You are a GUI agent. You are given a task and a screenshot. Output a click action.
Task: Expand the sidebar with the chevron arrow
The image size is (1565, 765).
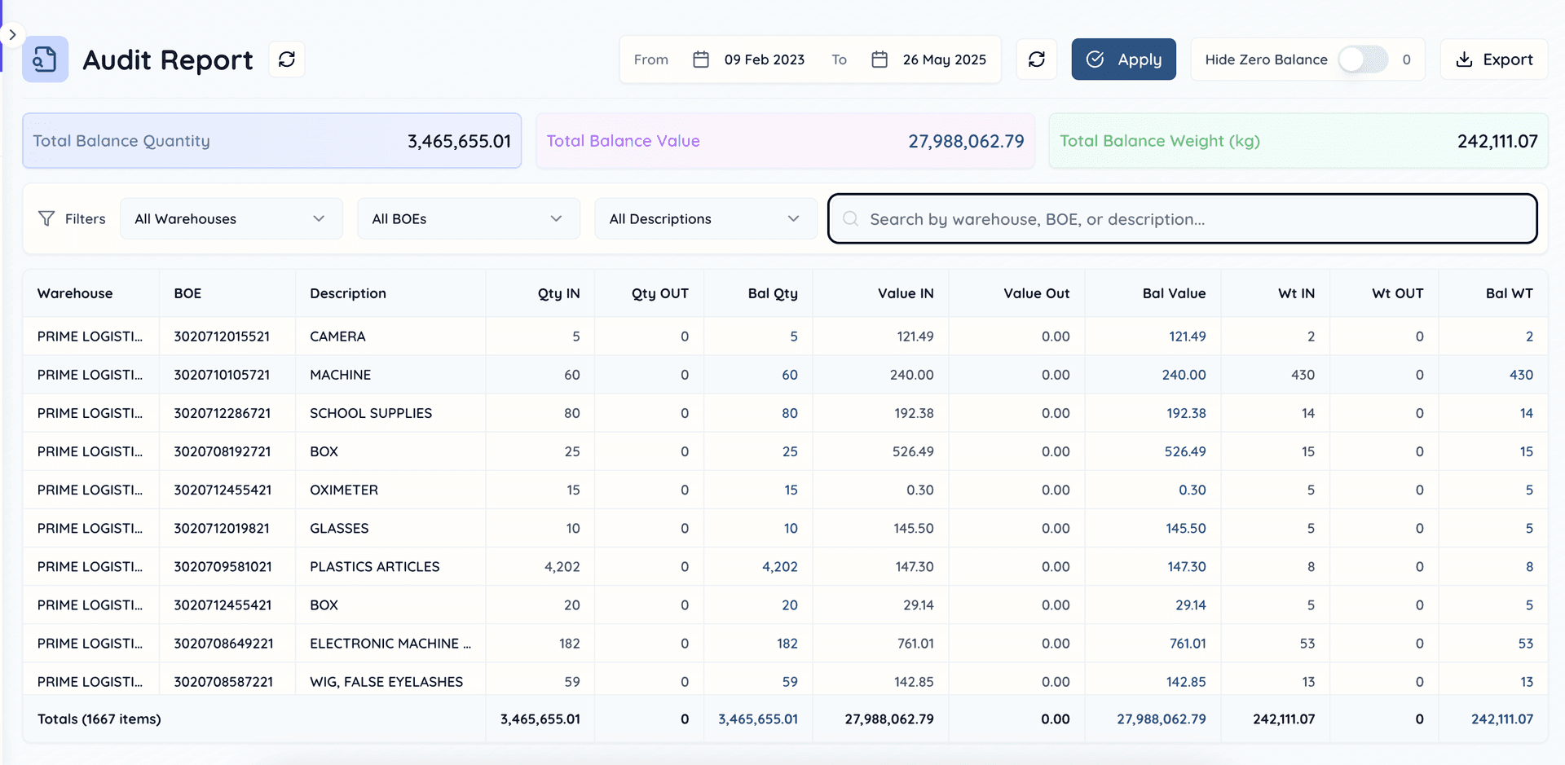[x=12, y=35]
